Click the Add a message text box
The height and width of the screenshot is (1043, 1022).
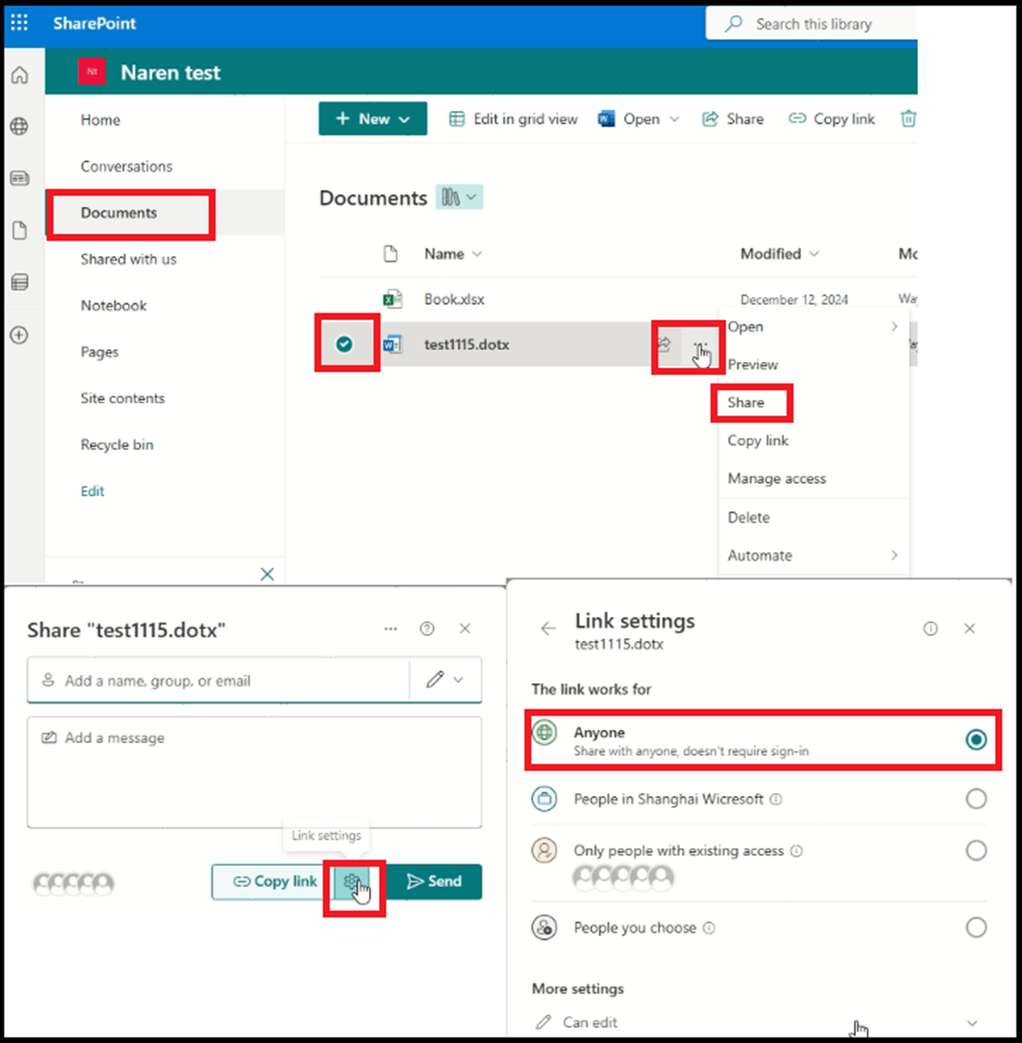click(254, 772)
